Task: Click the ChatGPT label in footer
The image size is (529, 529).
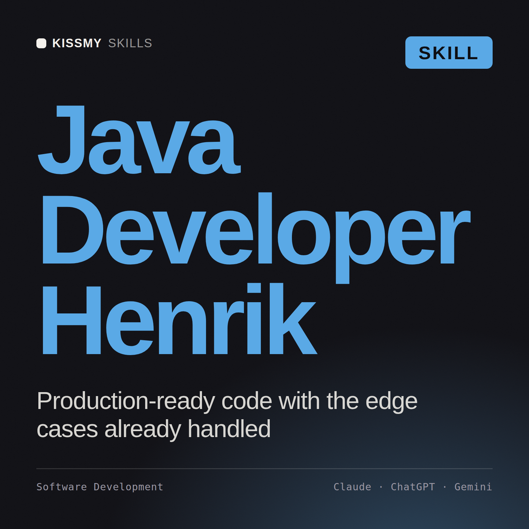Action: coord(413,487)
